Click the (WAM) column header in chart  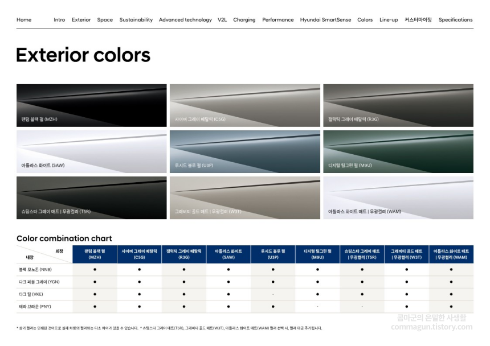[451, 254]
